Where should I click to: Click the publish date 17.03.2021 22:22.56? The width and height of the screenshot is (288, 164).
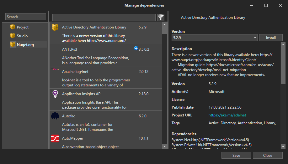pyautogui.click(x=225, y=107)
